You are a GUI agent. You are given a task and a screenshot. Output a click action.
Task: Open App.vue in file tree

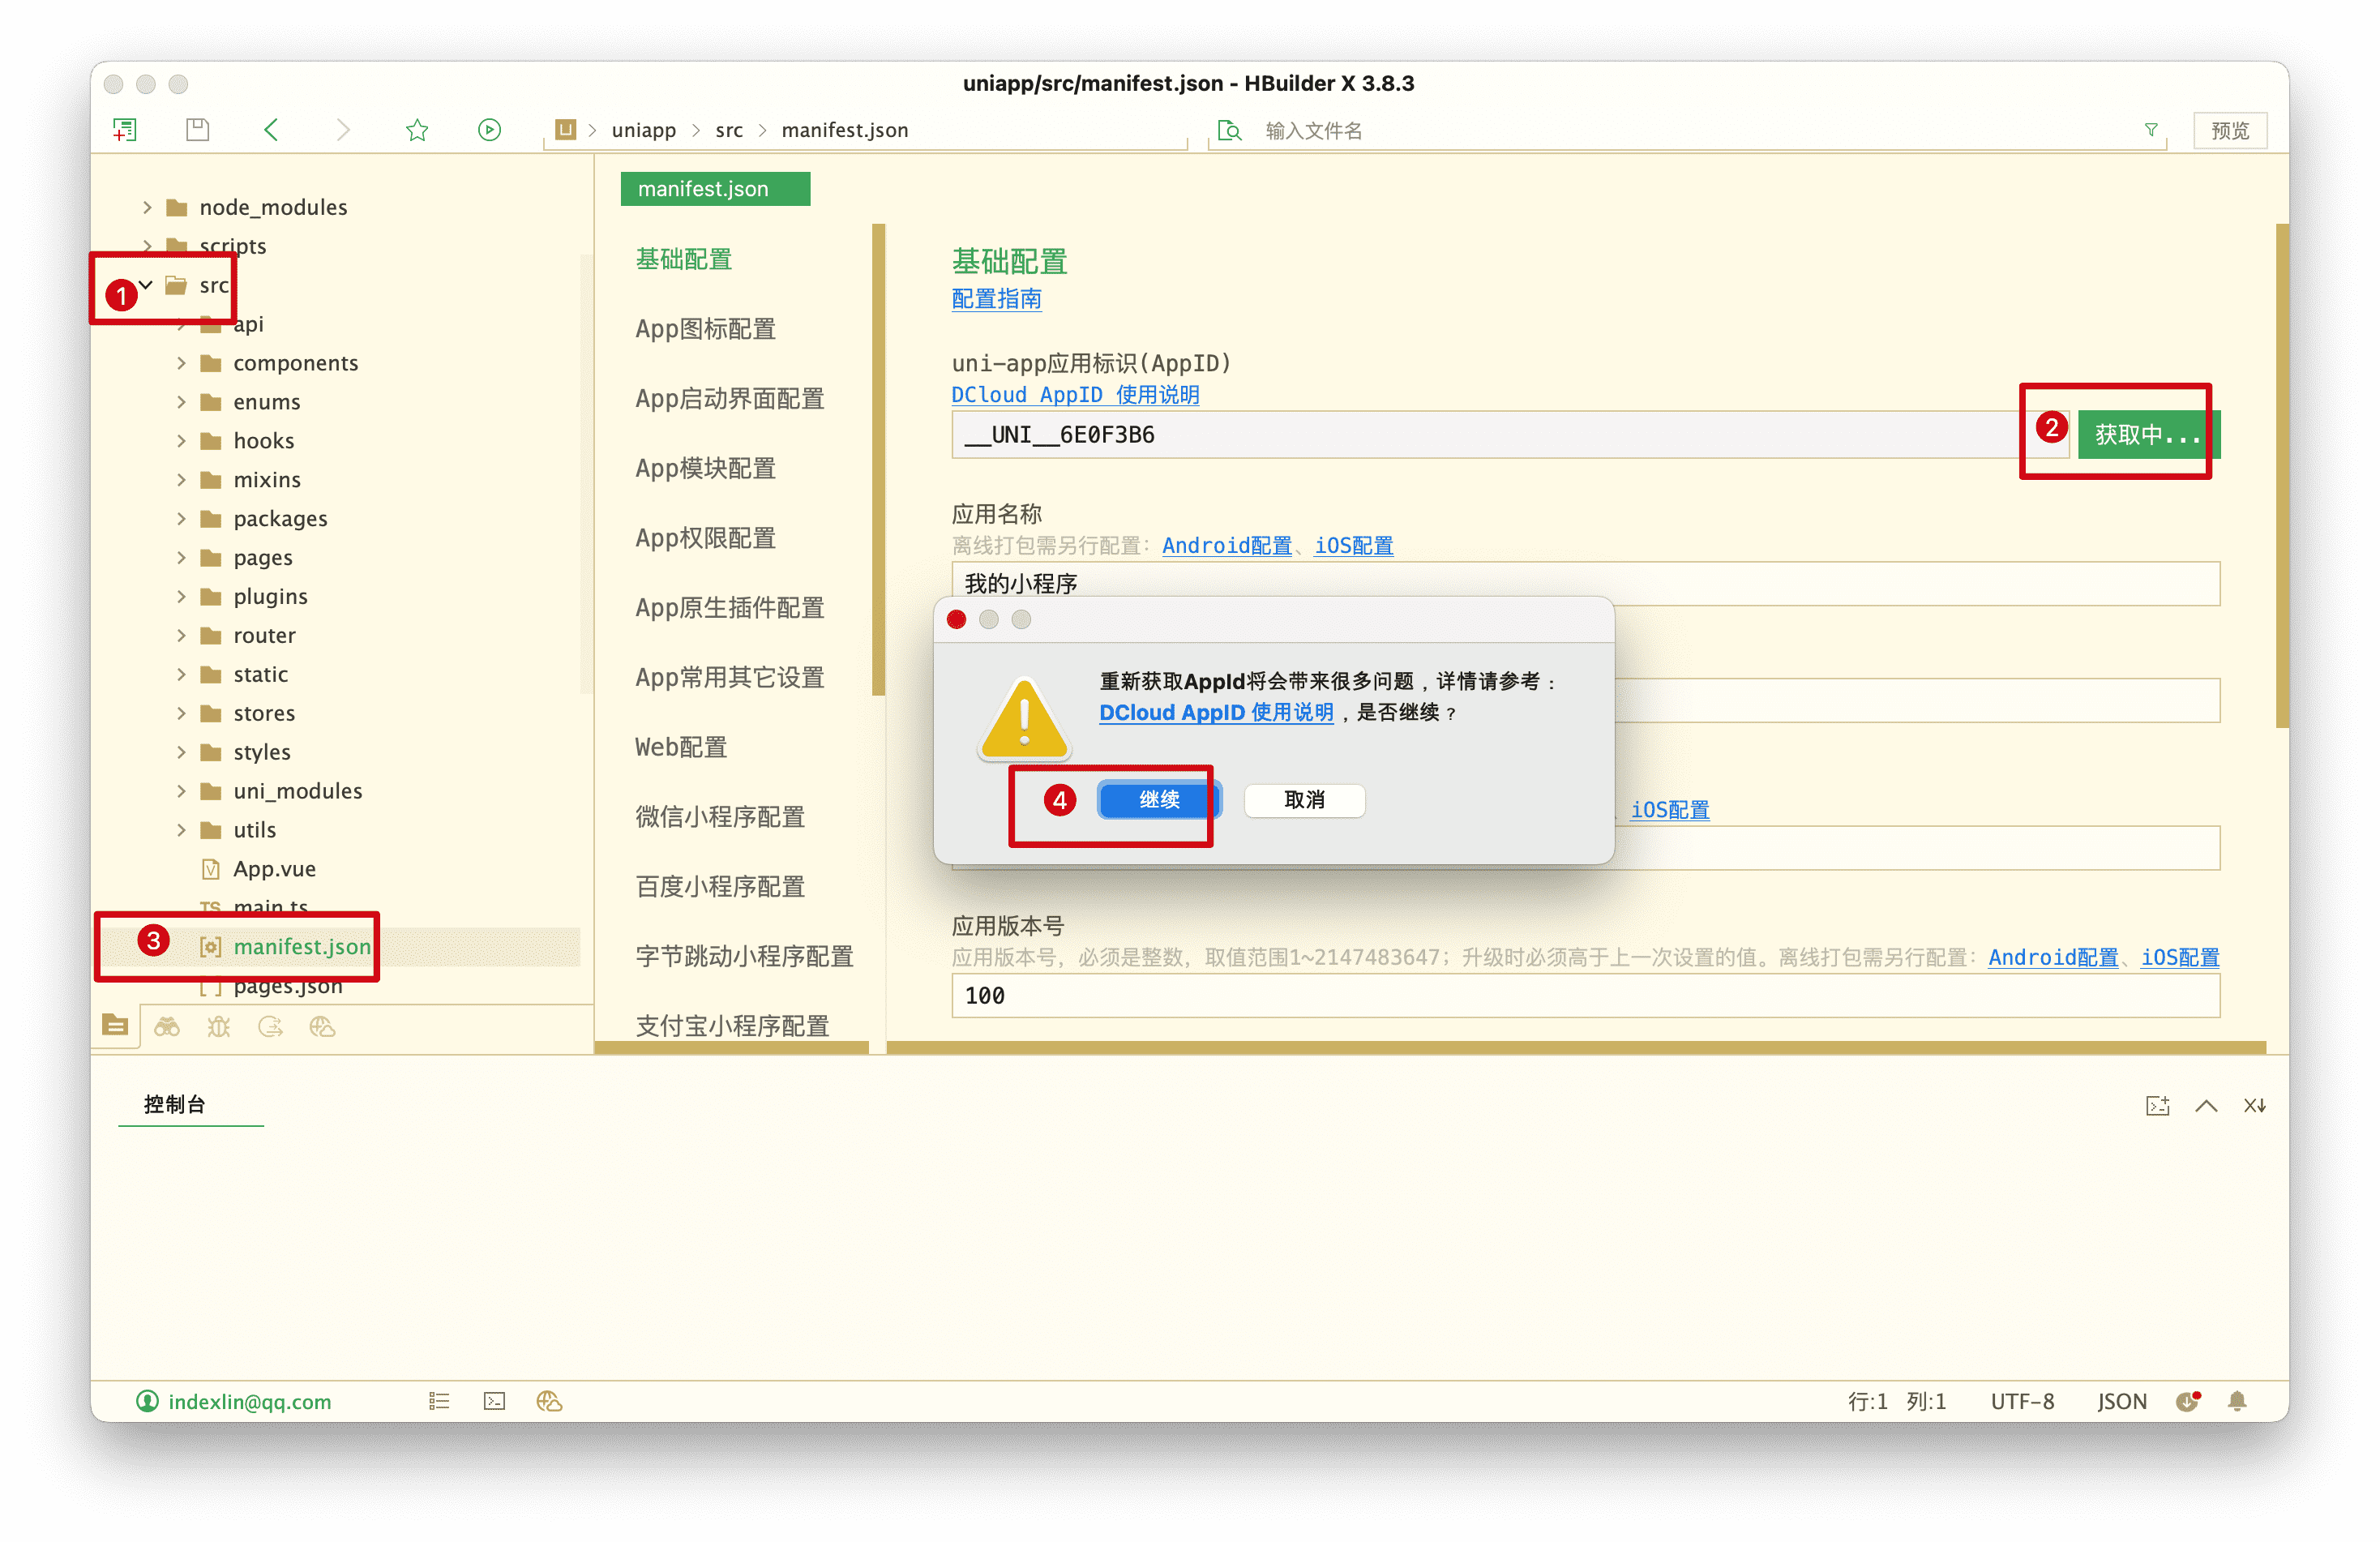point(274,869)
